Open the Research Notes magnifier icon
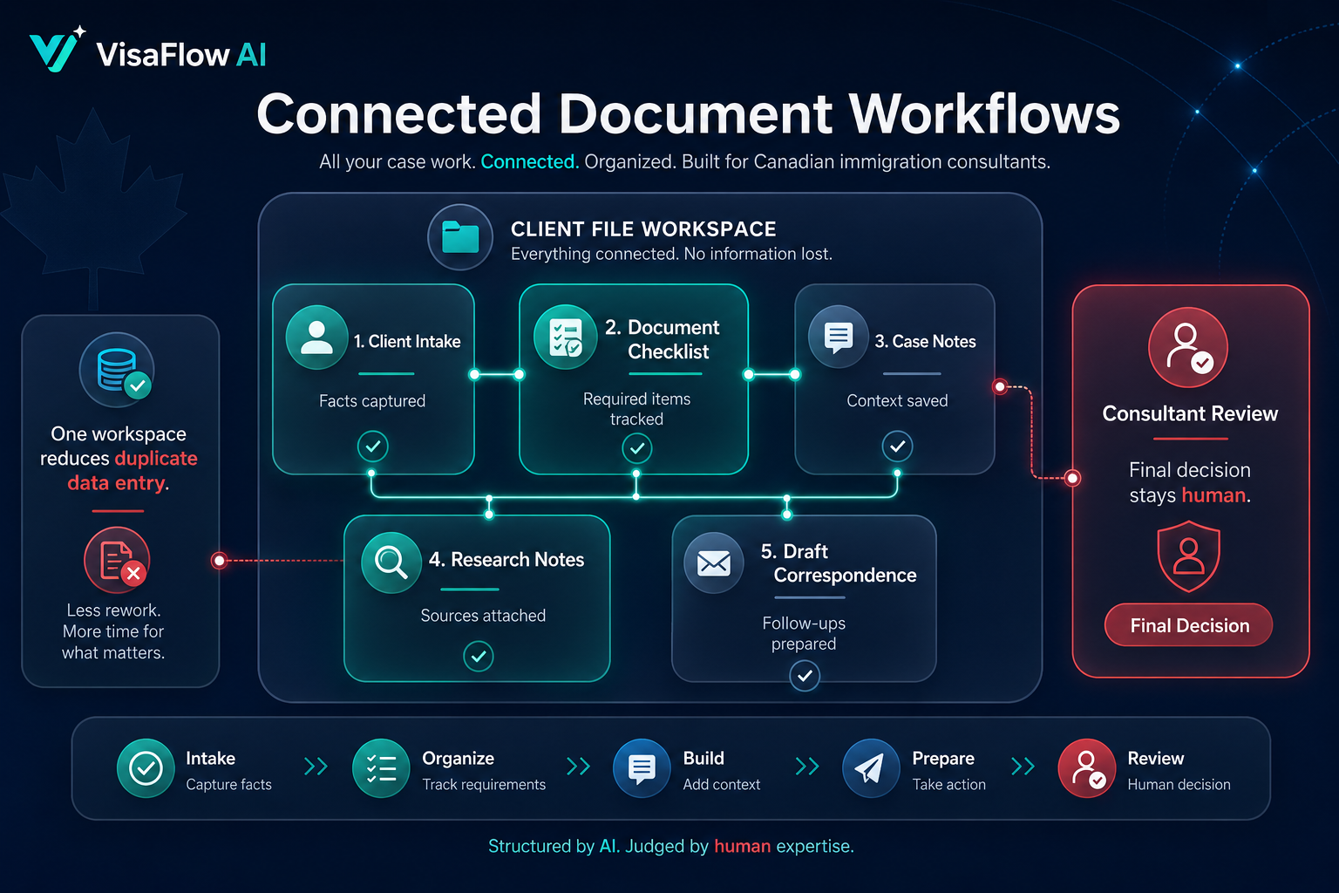This screenshot has height=893, width=1339. tap(391, 562)
